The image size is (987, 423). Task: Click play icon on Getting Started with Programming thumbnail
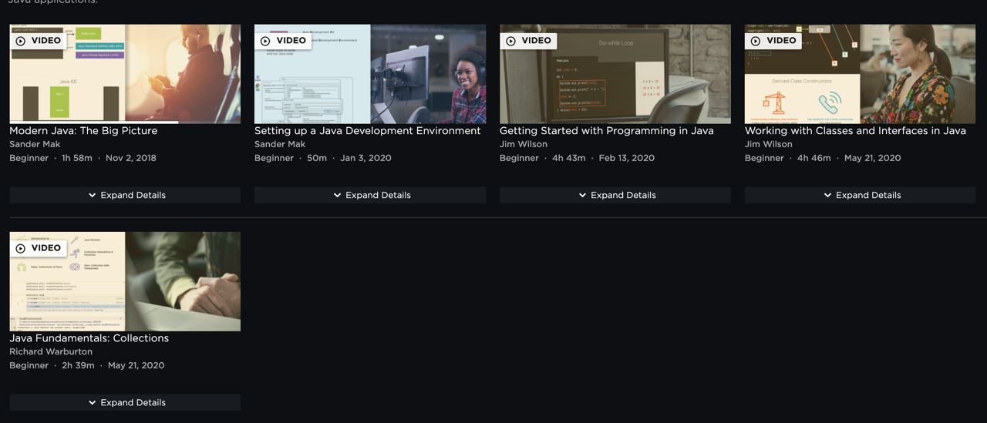511,41
